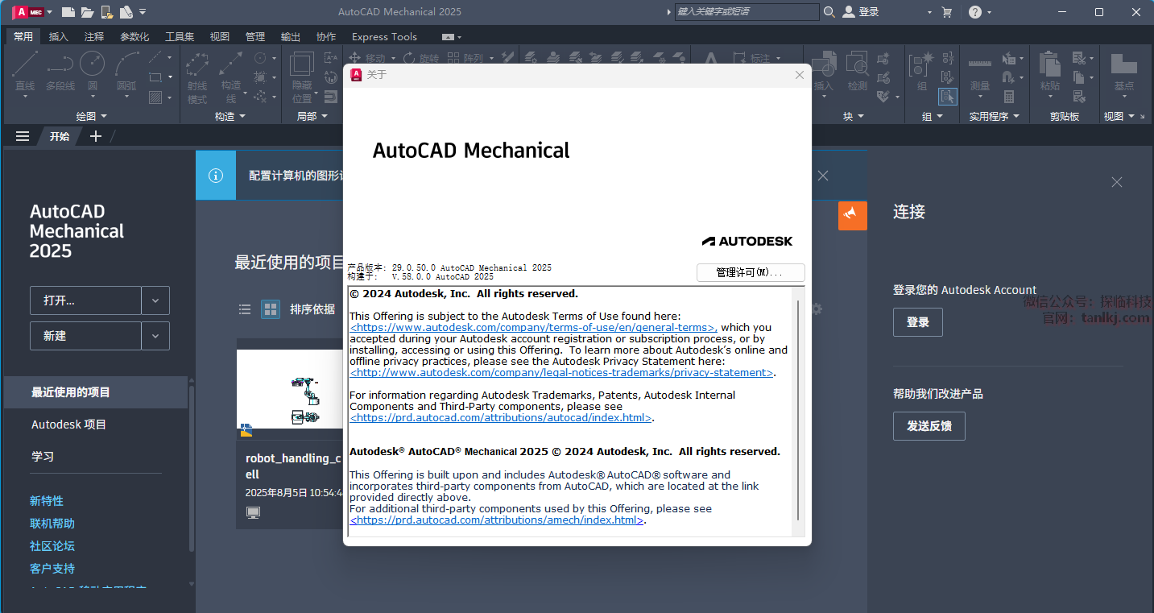Image resolution: width=1154 pixels, height=613 pixels.
Task: Expand the dropdown arrow beside 新建
Action: click(155, 336)
